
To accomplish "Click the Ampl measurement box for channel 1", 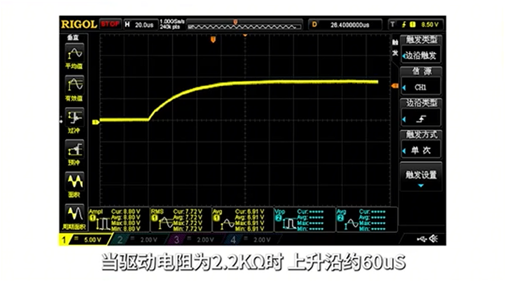I will tap(119, 220).
